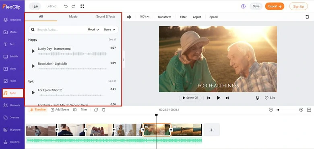Open the Transform option
This screenshot has height=149, width=314.
click(x=164, y=17)
